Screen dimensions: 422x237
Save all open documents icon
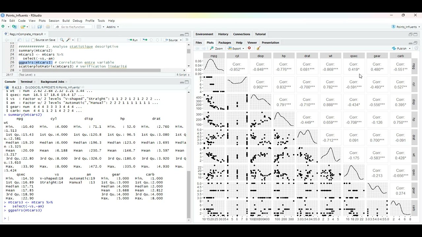[x=40, y=27]
